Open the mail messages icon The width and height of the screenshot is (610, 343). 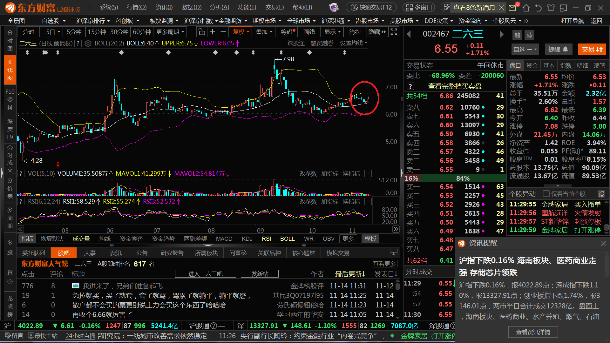pyautogui.click(x=512, y=8)
